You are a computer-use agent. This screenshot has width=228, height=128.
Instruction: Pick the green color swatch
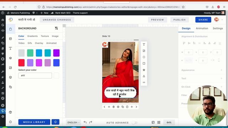pyautogui.click(x=30, y=53)
